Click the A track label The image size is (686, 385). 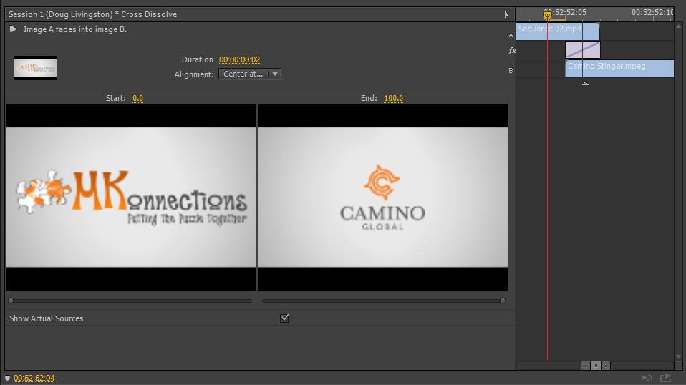pyautogui.click(x=511, y=35)
